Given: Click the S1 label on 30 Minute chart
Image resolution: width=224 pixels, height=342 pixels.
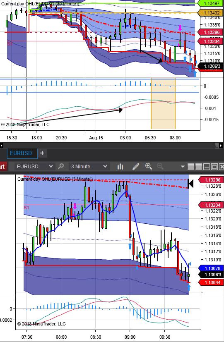Looking at the screenshot, I should (x=10, y=44).
